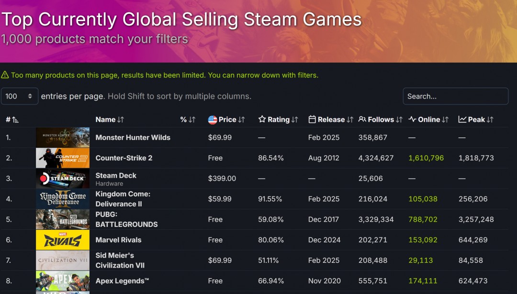Click the activity pulse icon in the Online header
This screenshot has width=517, height=294.
(x=412, y=119)
